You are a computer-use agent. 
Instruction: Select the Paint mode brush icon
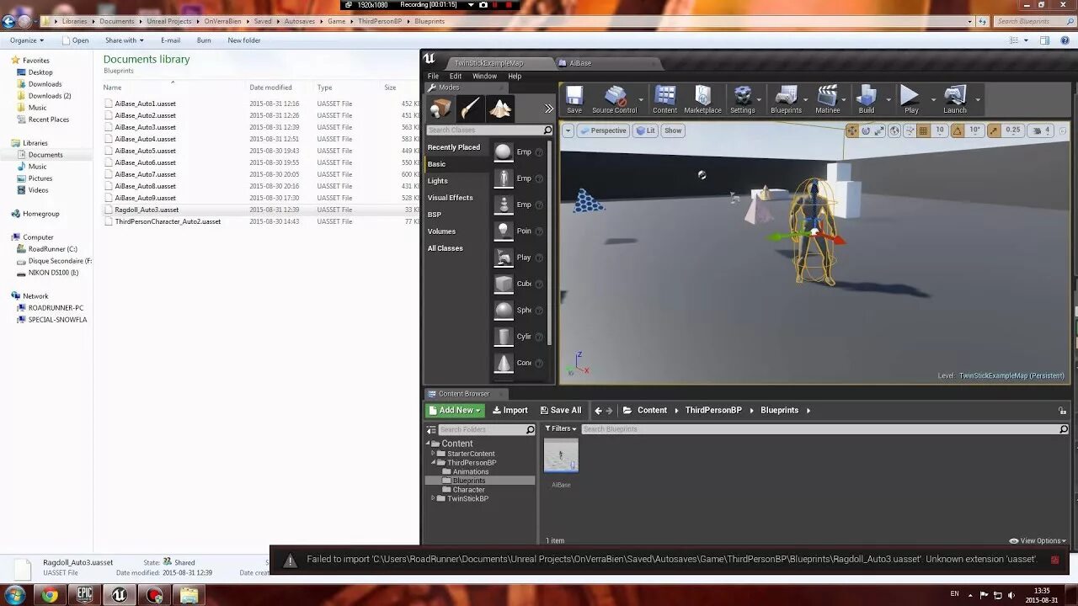pos(470,108)
